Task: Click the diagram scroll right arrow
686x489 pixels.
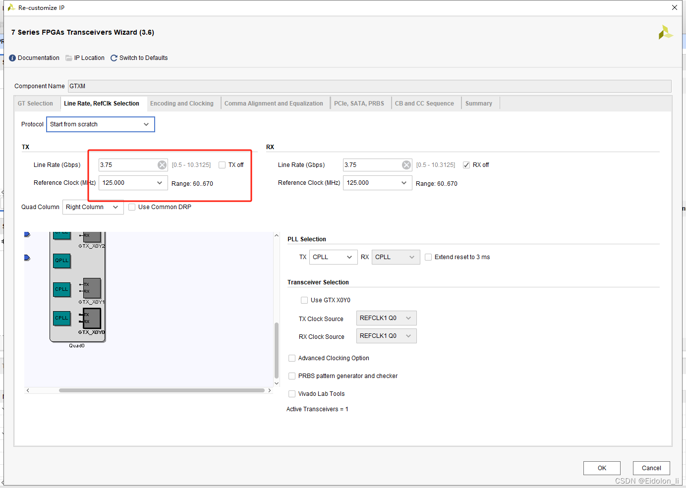Action: [x=269, y=390]
